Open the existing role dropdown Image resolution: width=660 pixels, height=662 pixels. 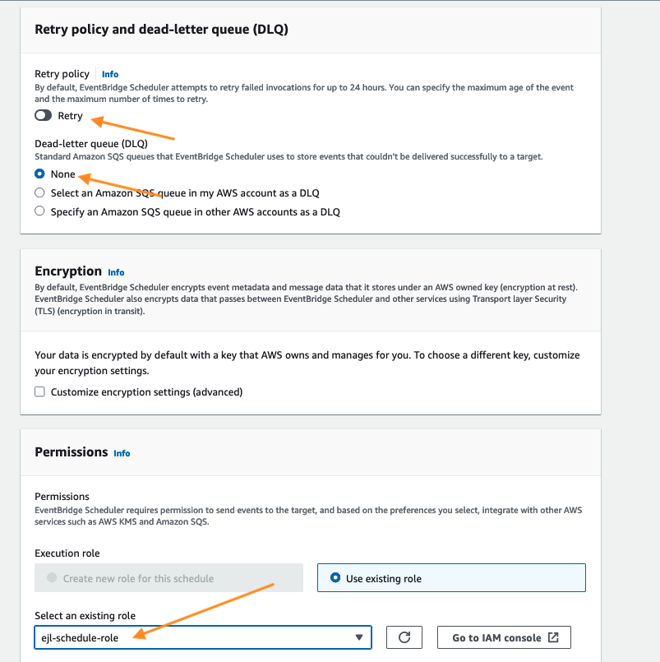[x=202, y=637]
